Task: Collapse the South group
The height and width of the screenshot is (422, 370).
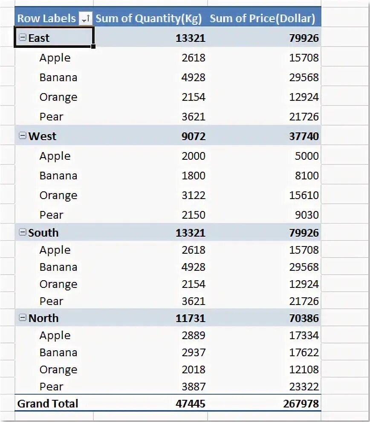Action: point(23,232)
